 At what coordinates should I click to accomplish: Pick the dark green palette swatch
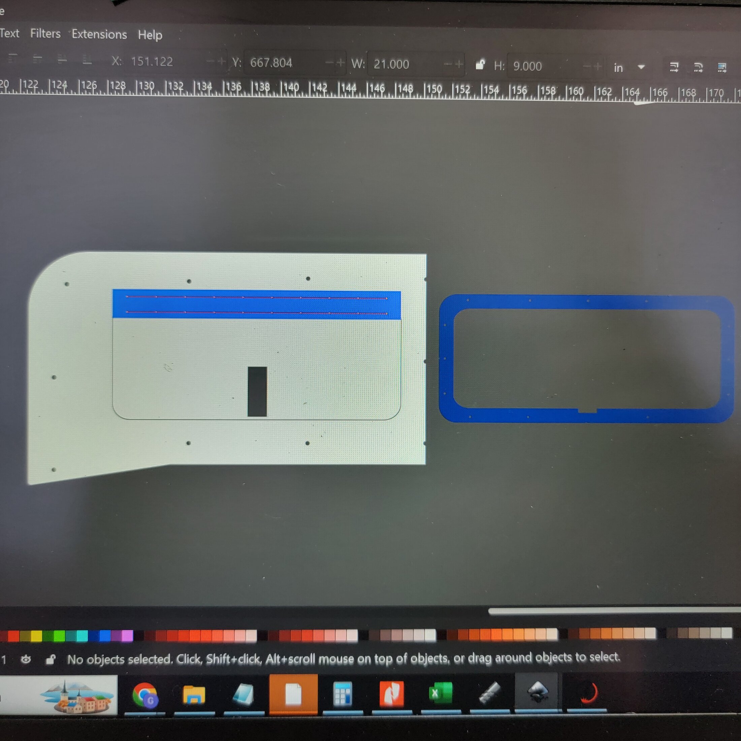(x=48, y=636)
